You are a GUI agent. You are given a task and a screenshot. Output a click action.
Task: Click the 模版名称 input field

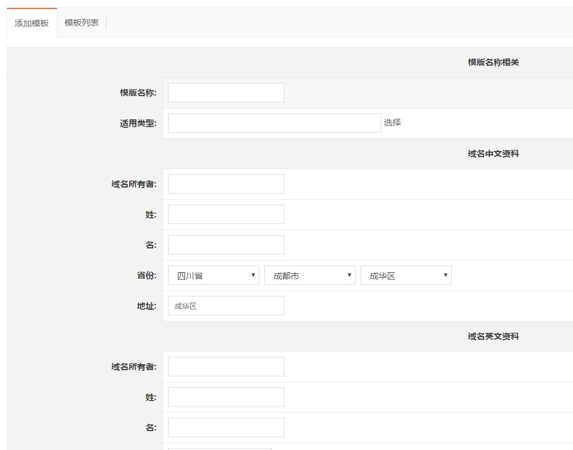226,93
